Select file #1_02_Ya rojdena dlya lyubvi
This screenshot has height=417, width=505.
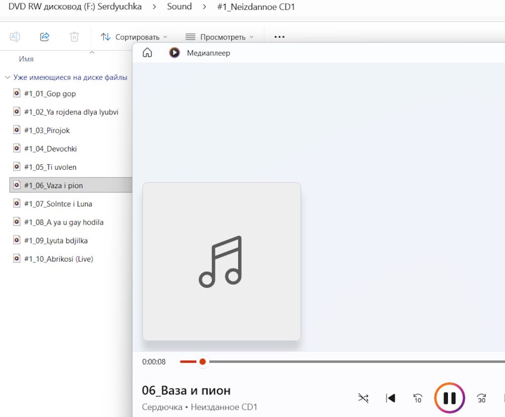[x=71, y=112]
